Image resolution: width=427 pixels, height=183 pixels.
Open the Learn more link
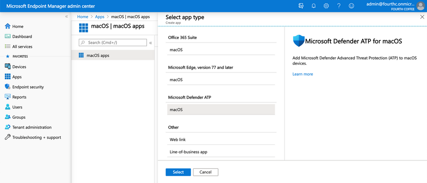pos(302,74)
